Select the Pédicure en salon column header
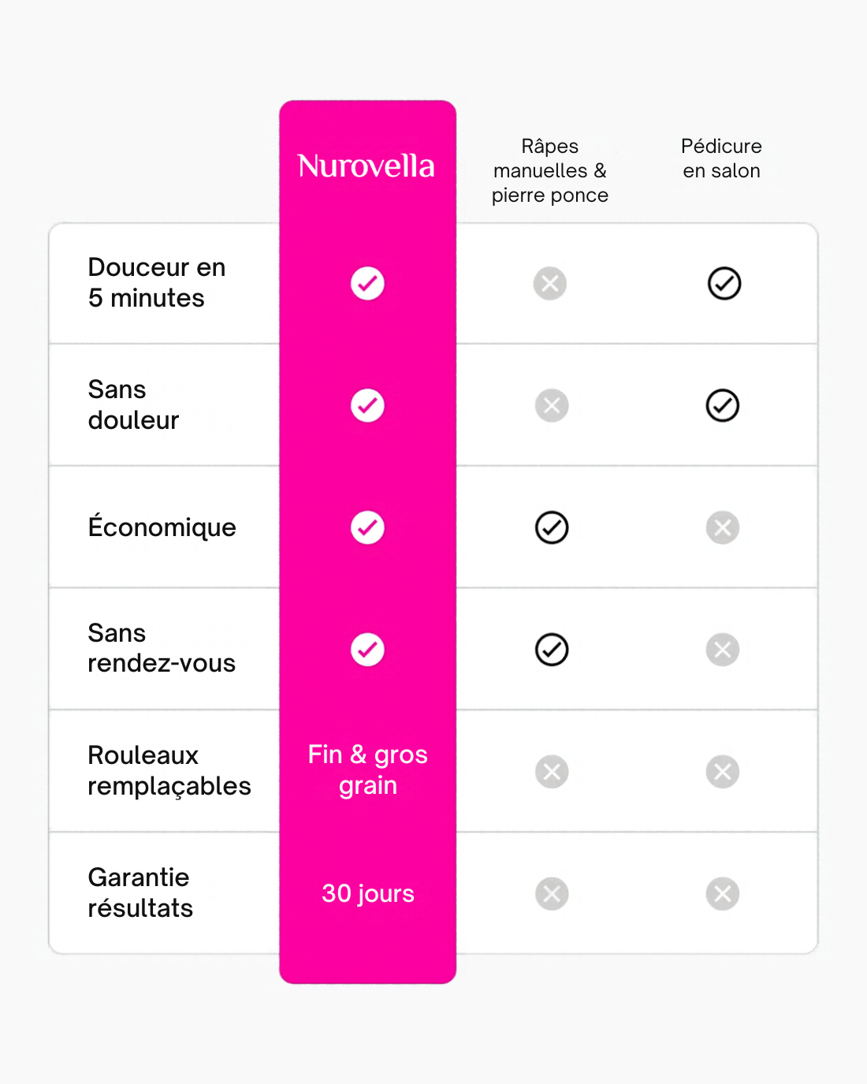Image resolution: width=867 pixels, height=1084 pixels. click(x=722, y=158)
